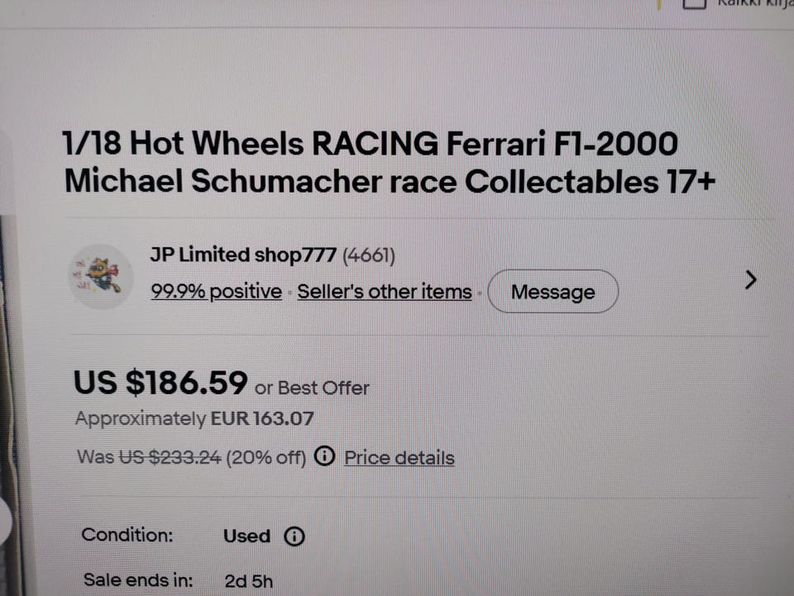Click the struck-through US $233.24 price
Image resolution: width=794 pixels, height=596 pixels.
(x=170, y=457)
